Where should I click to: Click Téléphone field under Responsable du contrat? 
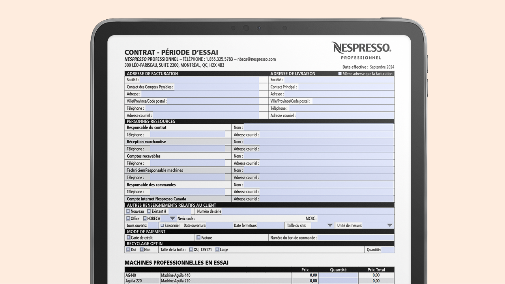[x=187, y=135]
